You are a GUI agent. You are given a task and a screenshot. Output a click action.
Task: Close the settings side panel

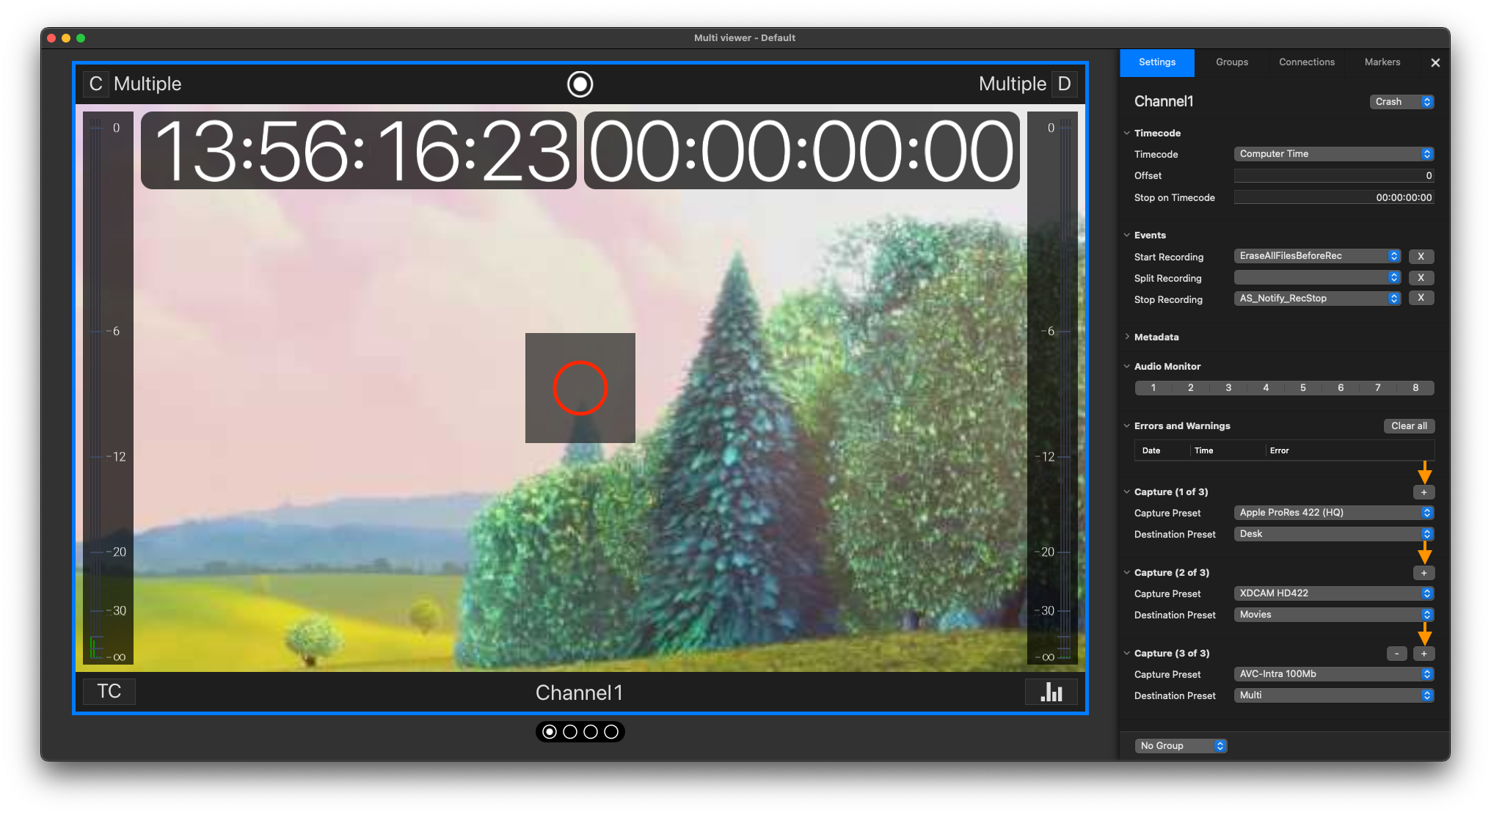pos(1435,63)
